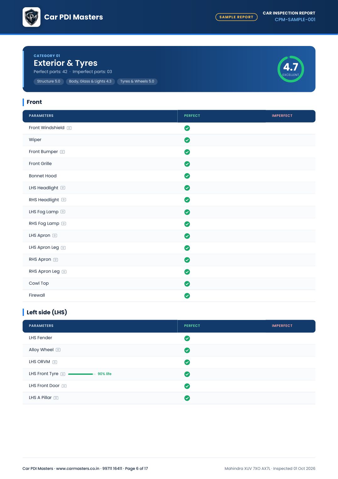Click the IMPERFECT column header in Front table
The width and height of the screenshot is (338, 479).
[282, 116]
